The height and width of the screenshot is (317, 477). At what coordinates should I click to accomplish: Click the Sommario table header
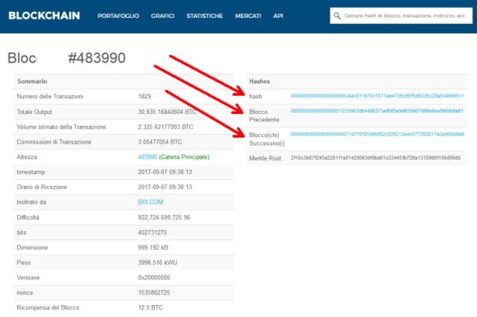click(x=34, y=80)
